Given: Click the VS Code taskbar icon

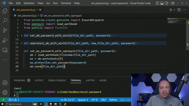Looking at the screenshot, I should (x=46, y=104).
